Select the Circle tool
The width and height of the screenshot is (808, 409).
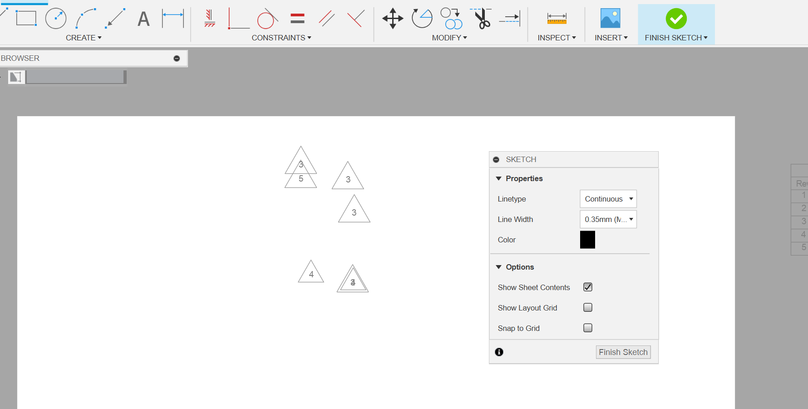56,18
